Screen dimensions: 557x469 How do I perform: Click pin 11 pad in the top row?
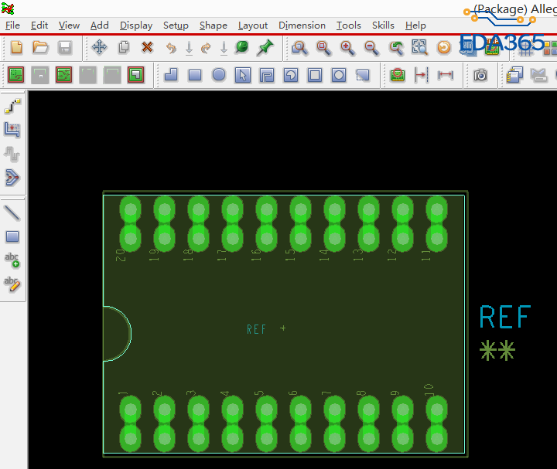tap(436, 224)
